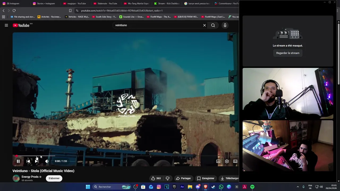Open Steam from the taskbar
This screenshot has height=191, width=340.
[213, 187]
